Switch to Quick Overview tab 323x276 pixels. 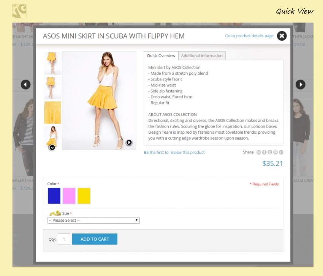[x=161, y=55]
